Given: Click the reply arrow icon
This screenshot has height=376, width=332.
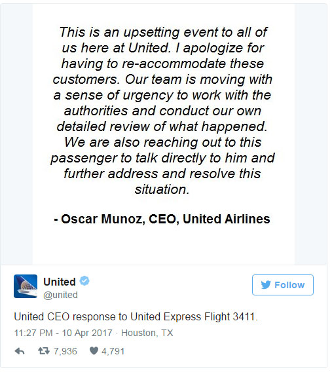Looking at the screenshot, I should pos(20,351).
